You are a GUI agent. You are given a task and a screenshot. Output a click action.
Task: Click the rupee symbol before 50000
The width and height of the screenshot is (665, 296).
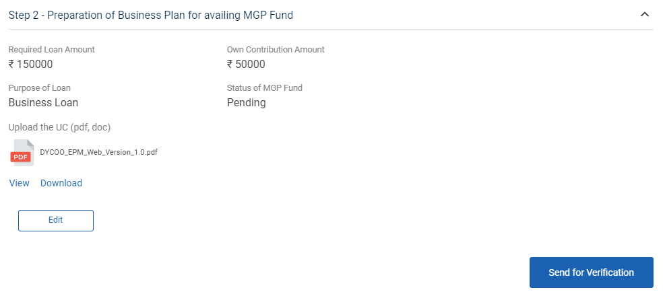click(230, 65)
